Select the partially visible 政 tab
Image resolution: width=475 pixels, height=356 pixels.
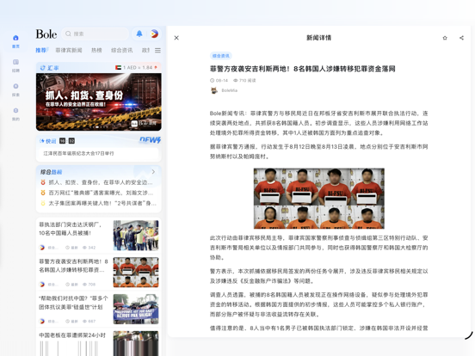pyautogui.click(x=145, y=50)
